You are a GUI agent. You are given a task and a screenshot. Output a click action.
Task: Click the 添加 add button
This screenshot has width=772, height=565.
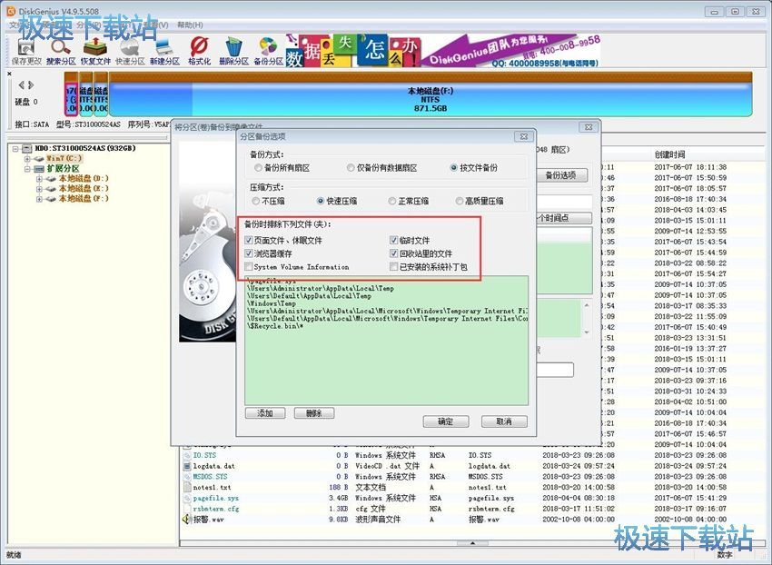(x=265, y=412)
